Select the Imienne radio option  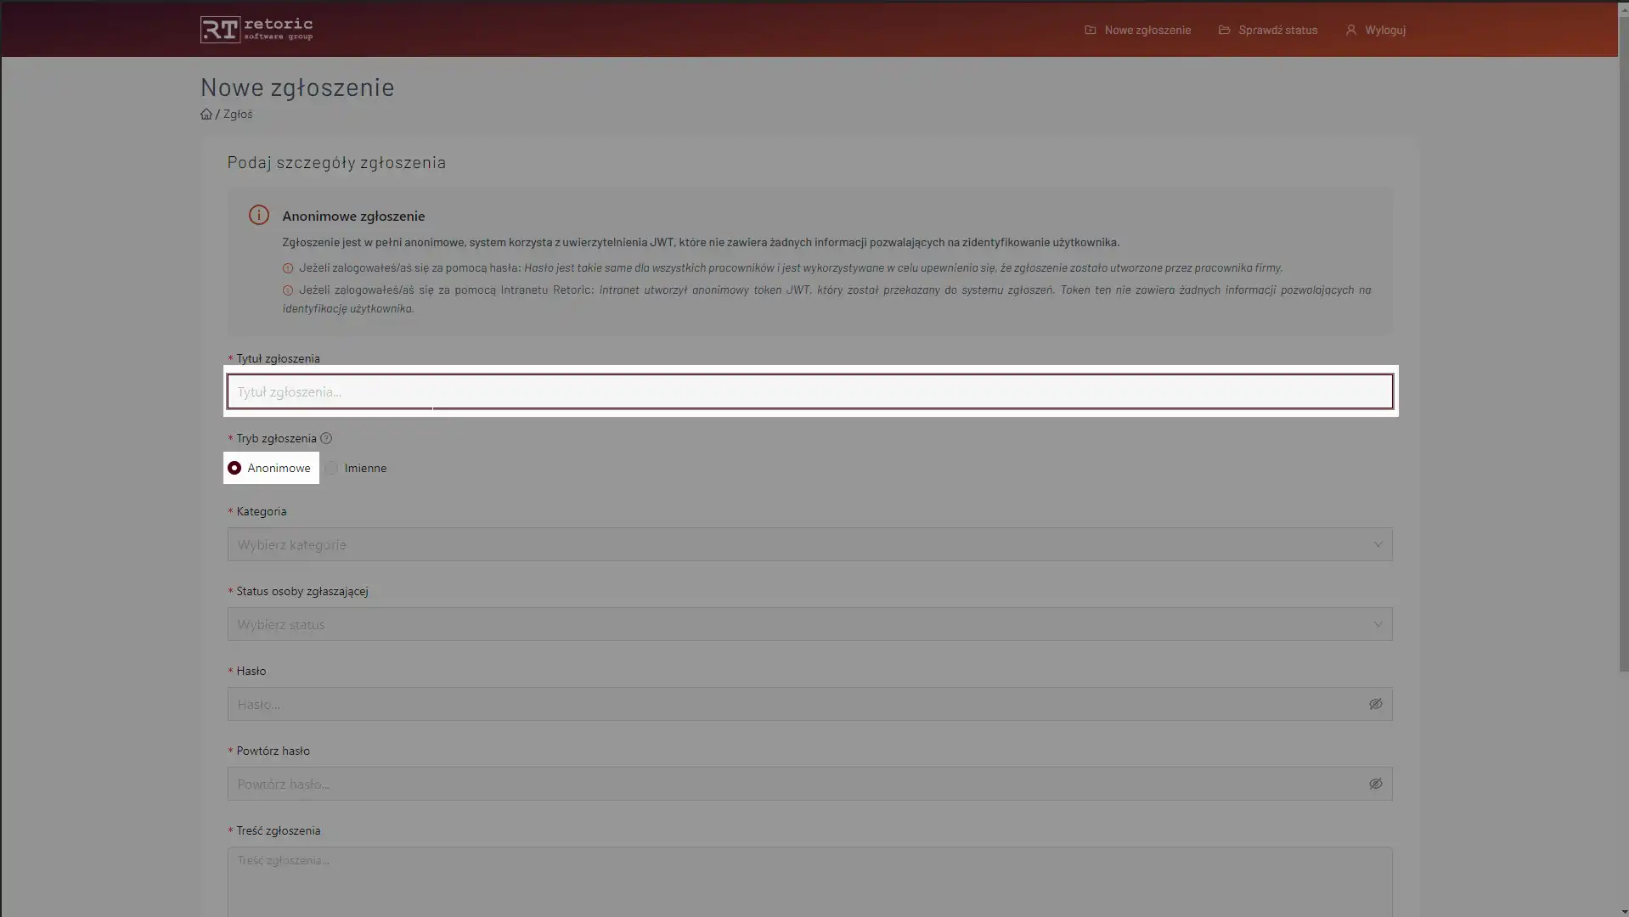click(x=332, y=468)
